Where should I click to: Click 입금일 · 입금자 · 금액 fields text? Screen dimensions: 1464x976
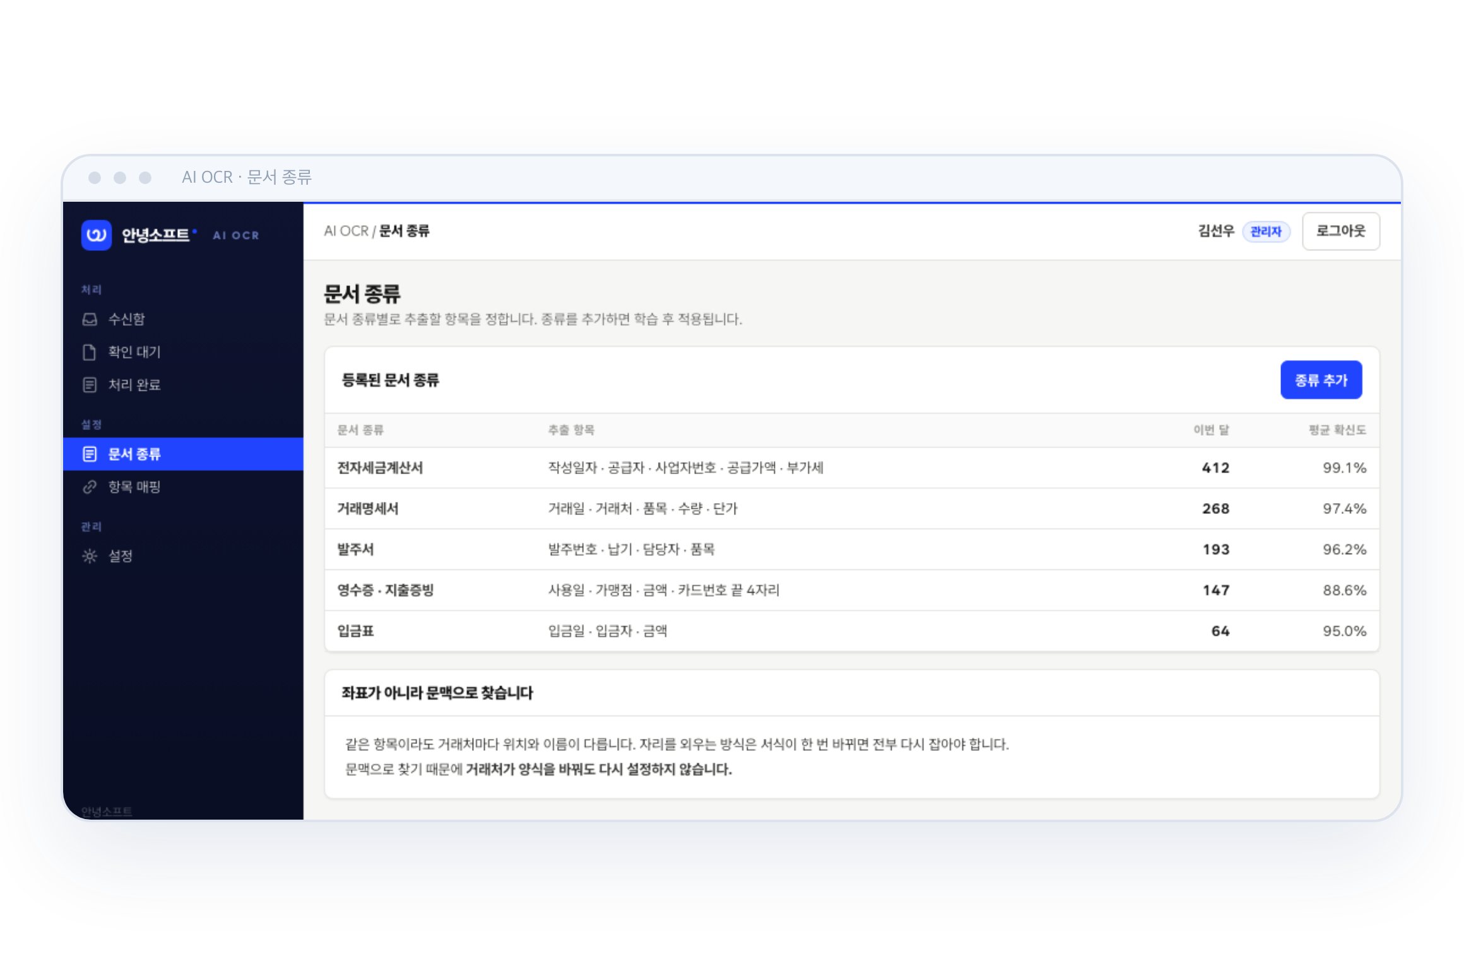pos(608,631)
